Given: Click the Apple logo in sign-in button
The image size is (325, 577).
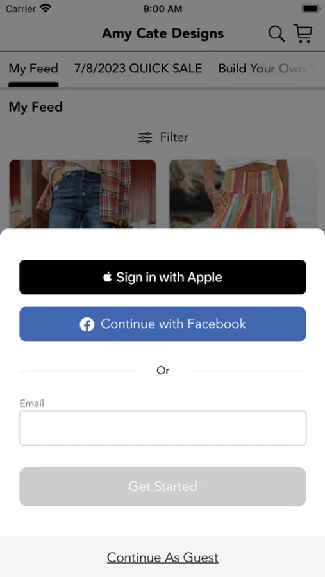Looking at the screenshot, I should pos(108,277).
